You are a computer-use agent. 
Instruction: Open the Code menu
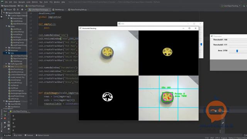28,2
